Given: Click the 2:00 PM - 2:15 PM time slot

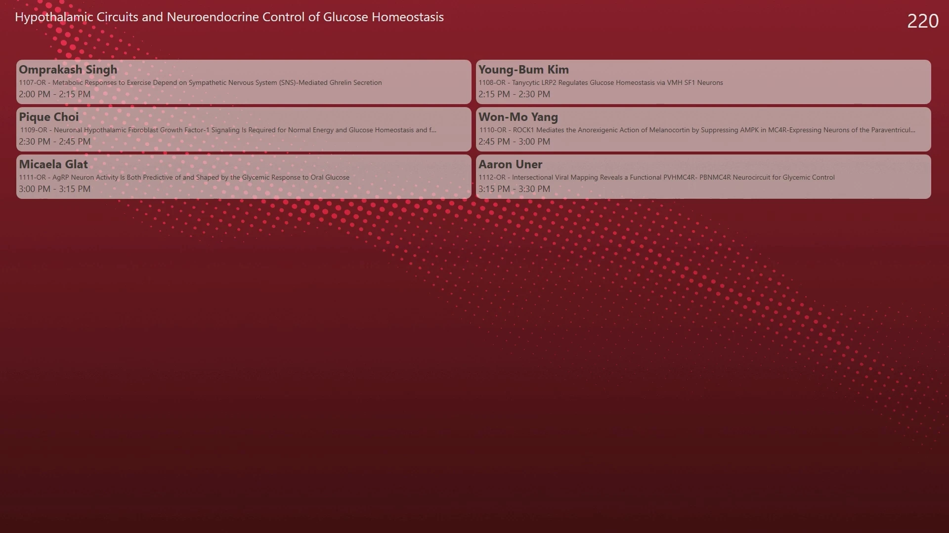Looking at the screenshot, I should pos(55,94).
